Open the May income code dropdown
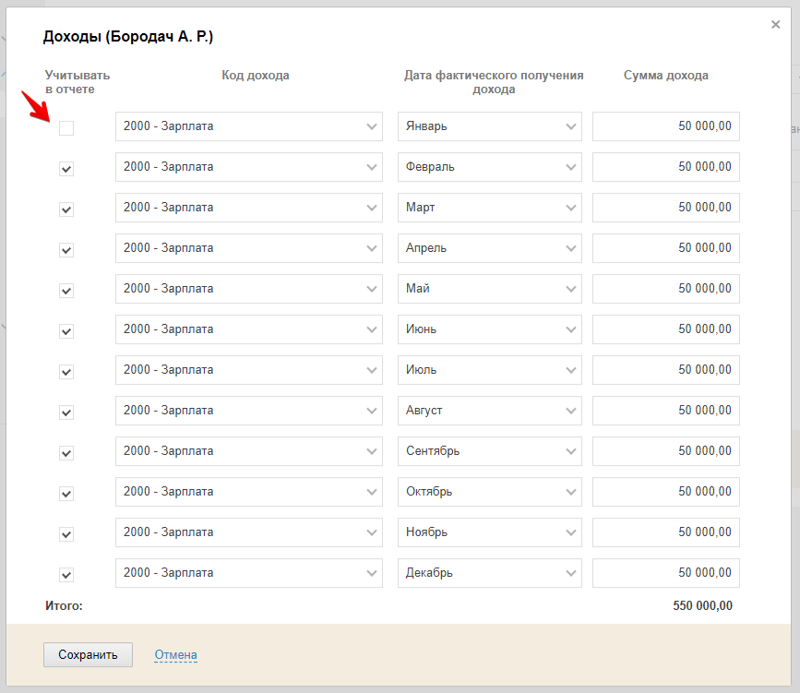Screen dimensions: 800x693 click(x=248, y=289)
